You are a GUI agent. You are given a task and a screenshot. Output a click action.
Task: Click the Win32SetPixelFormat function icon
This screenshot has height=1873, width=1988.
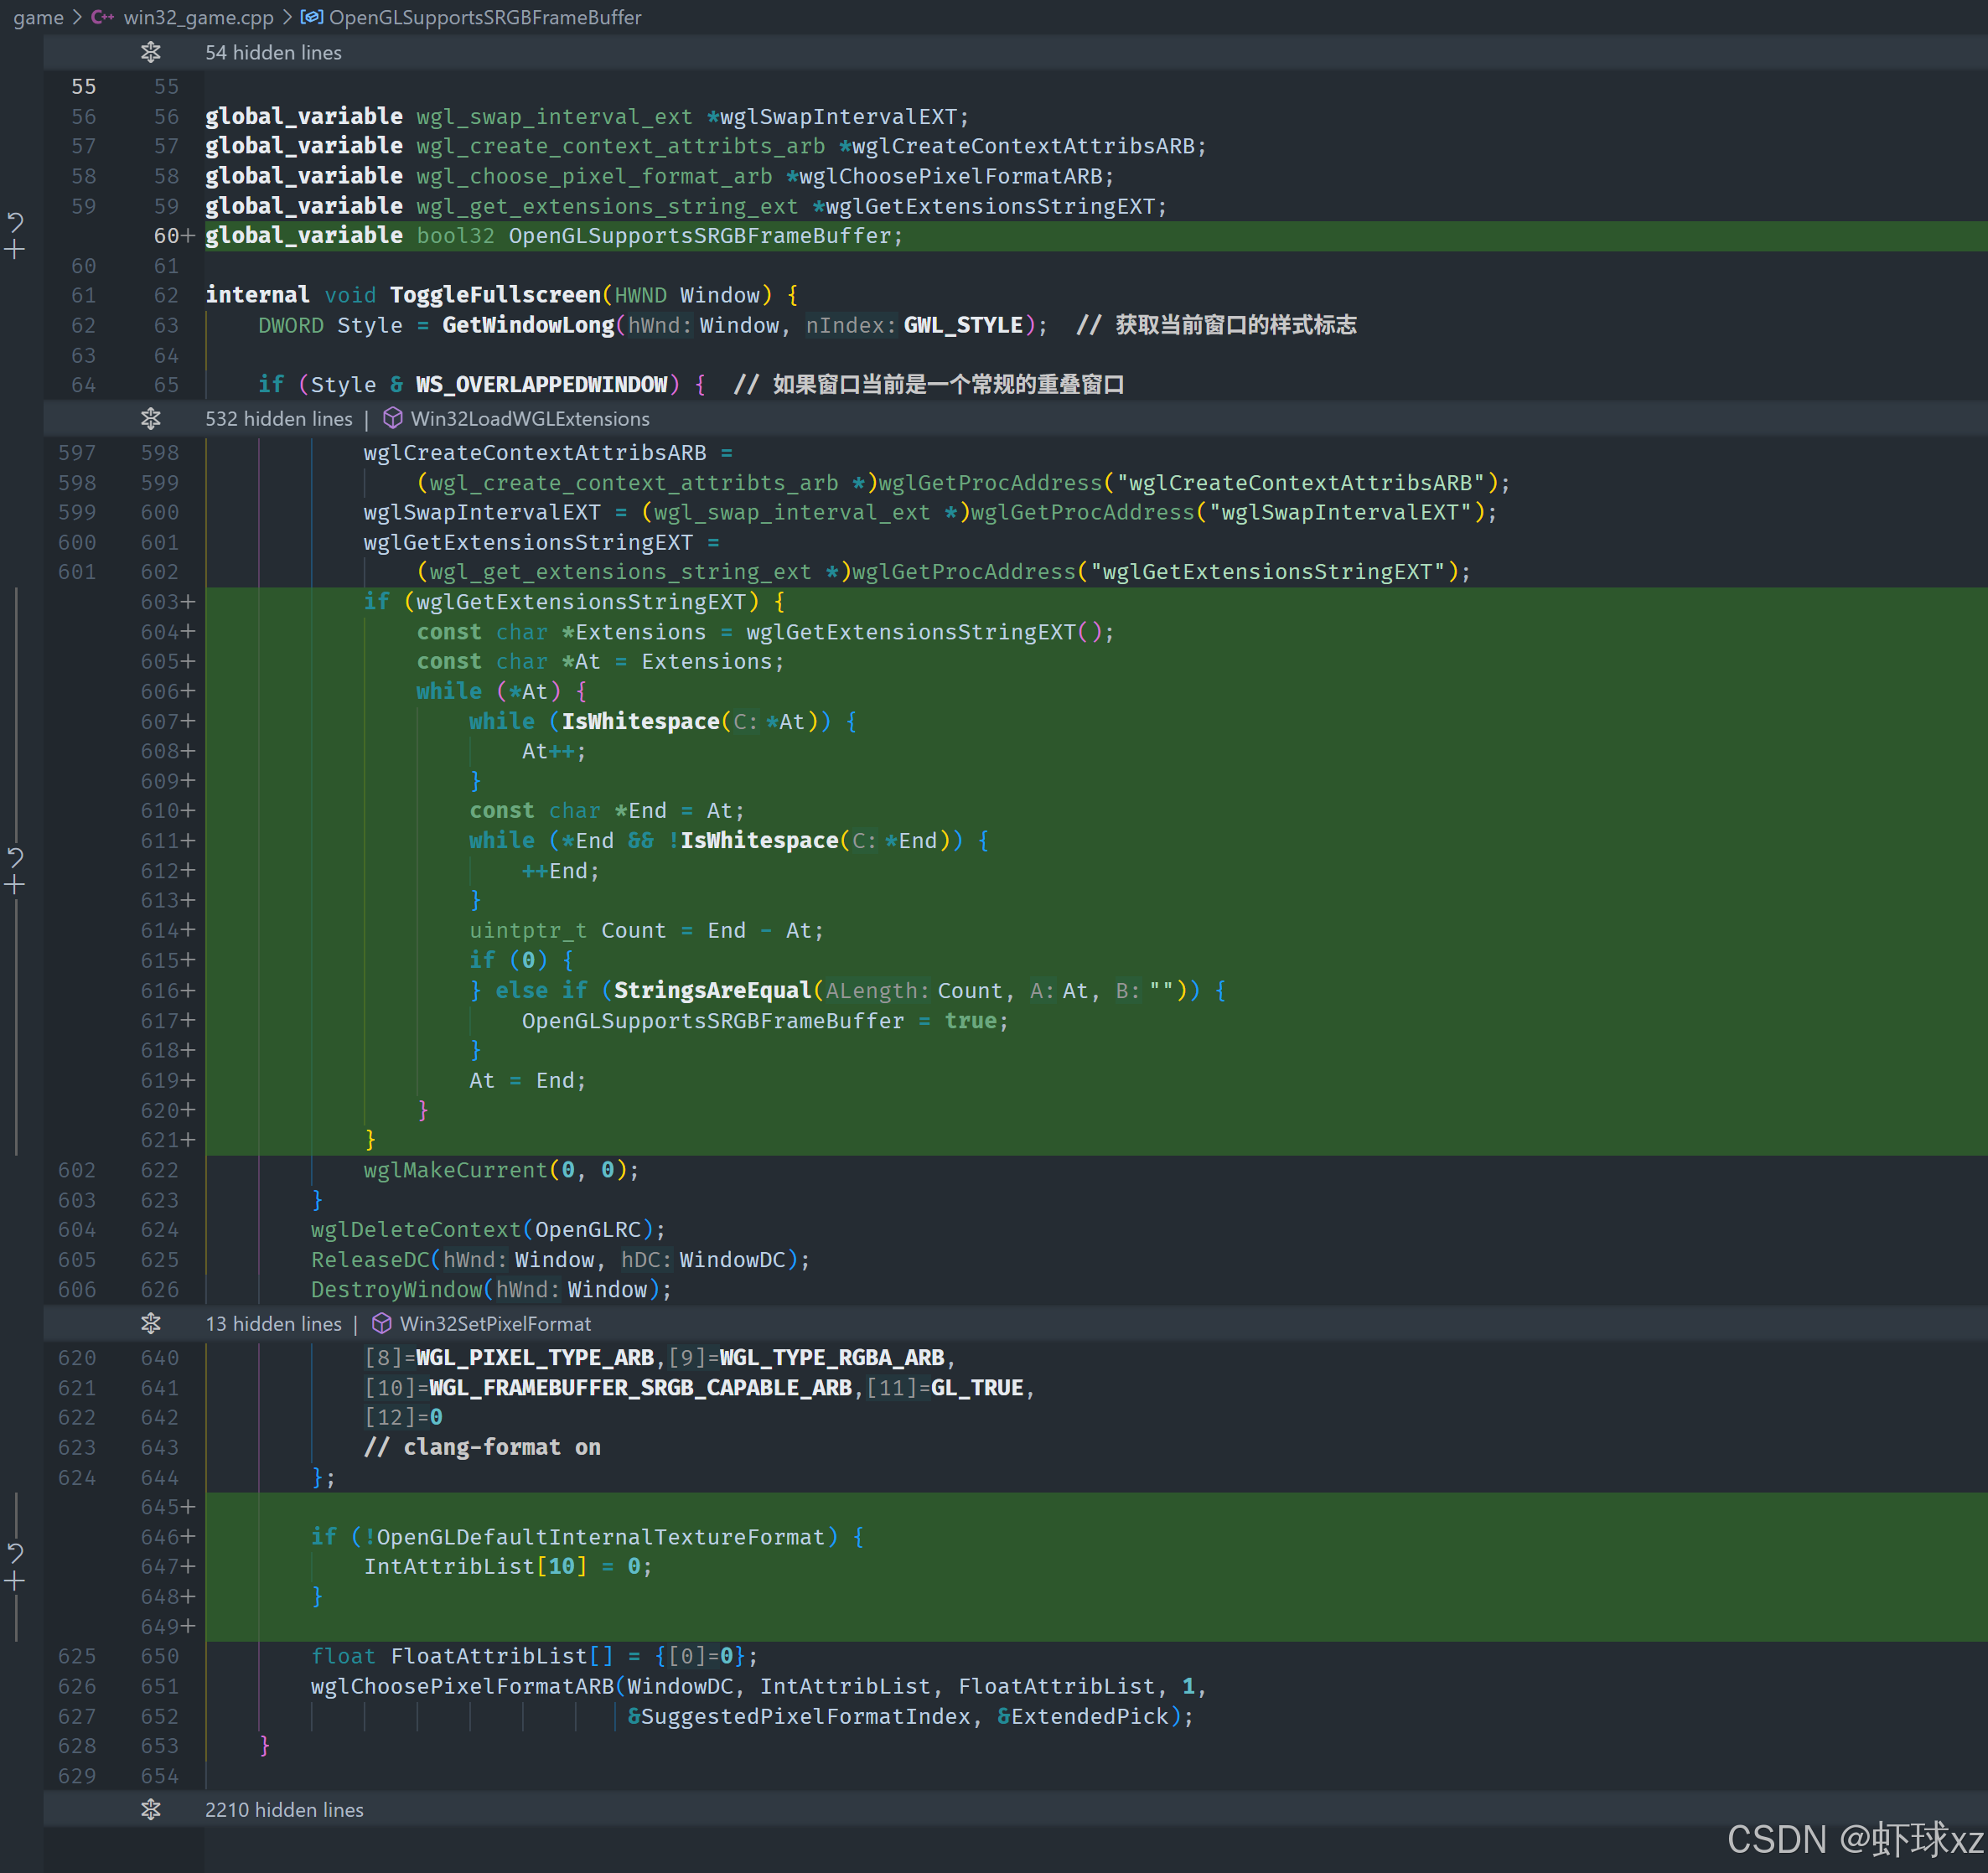coord(382,1323)
